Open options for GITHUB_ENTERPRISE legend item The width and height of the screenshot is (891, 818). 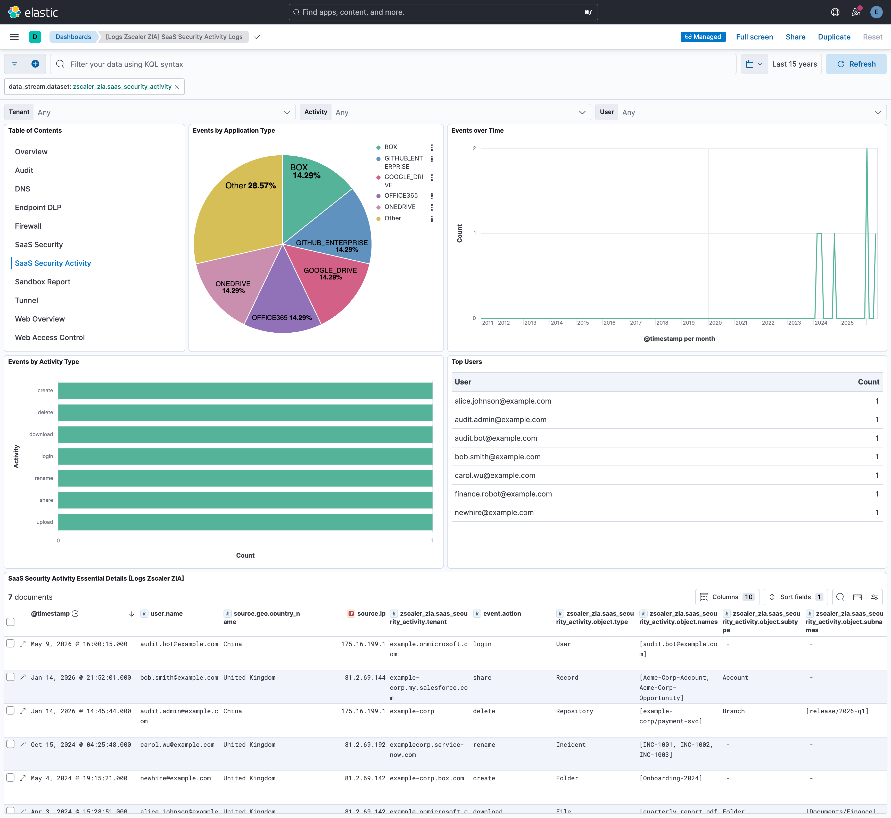point(432,158)
